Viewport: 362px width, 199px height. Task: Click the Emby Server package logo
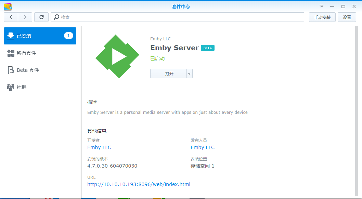click(117, 56)
